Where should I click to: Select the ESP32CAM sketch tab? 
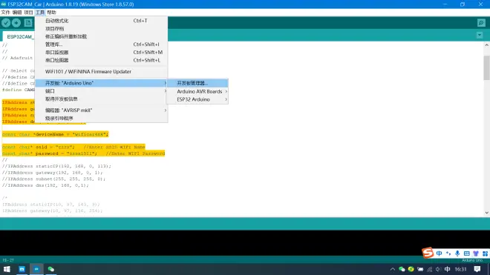coord(19,36)
